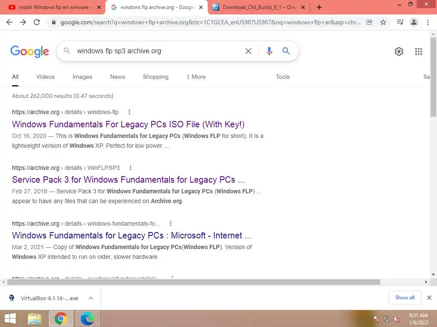Go forward to the next page

tap(23, 22)
